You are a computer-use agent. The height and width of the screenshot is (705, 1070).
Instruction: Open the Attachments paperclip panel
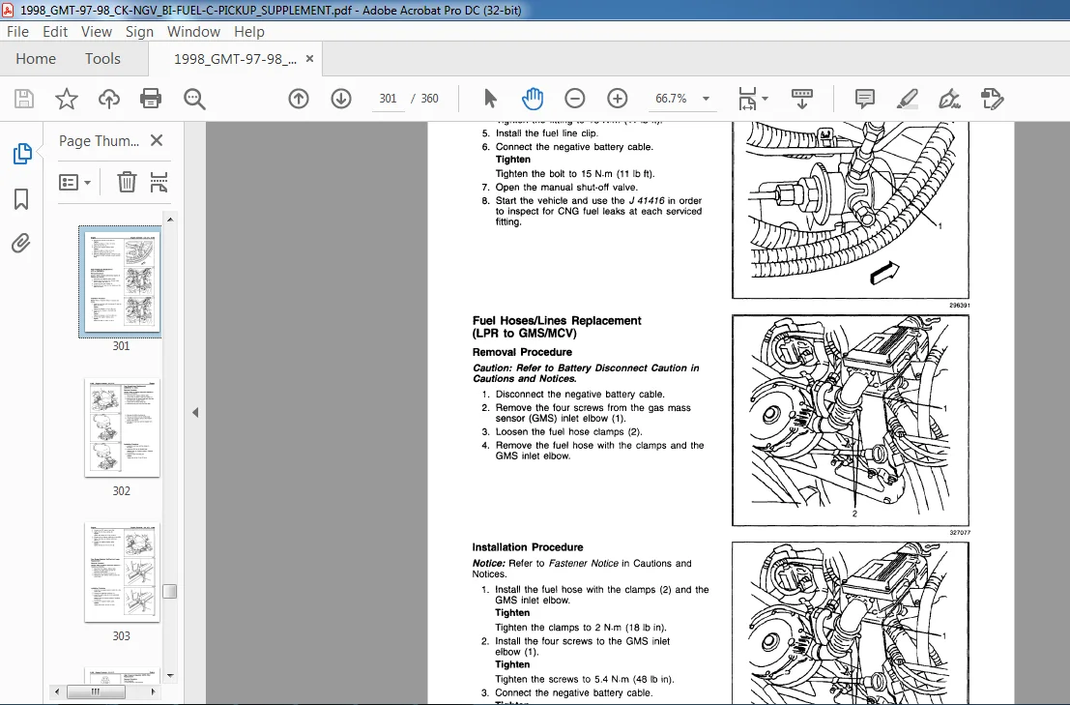point(21,243)
